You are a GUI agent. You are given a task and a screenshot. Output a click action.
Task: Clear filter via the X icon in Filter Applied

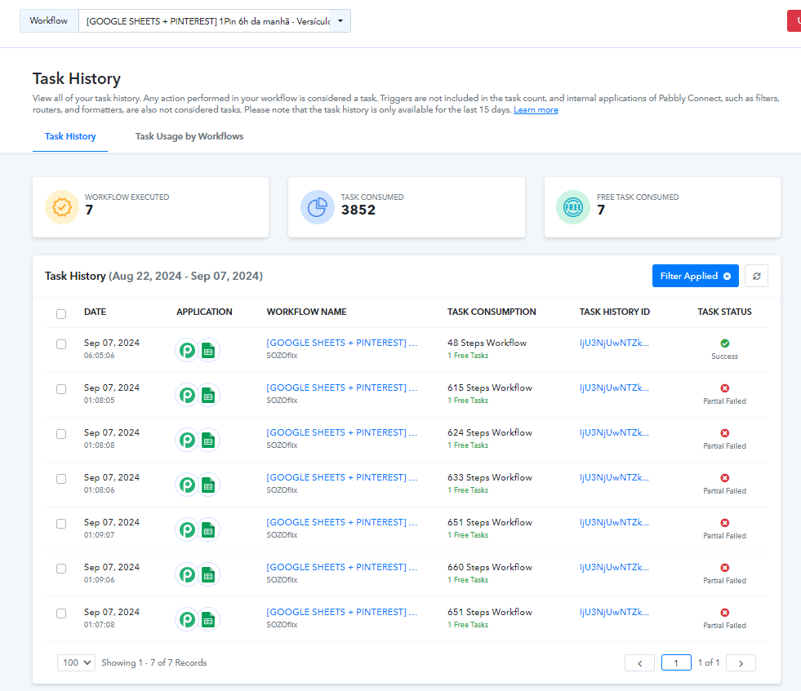click(727, 276)
